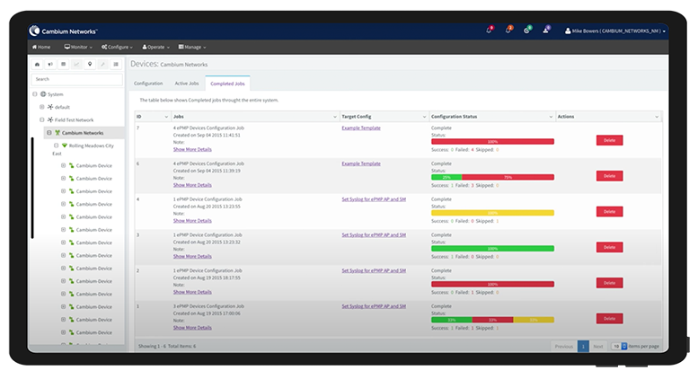Open Set Syslog template link for job 2

tap(374, 270)
